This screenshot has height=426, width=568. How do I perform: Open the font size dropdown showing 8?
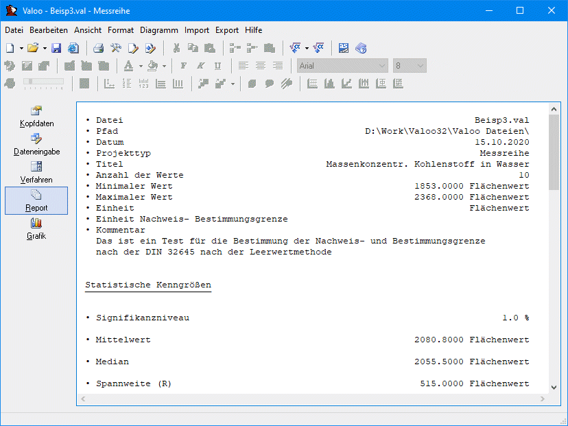click(420, 66)
